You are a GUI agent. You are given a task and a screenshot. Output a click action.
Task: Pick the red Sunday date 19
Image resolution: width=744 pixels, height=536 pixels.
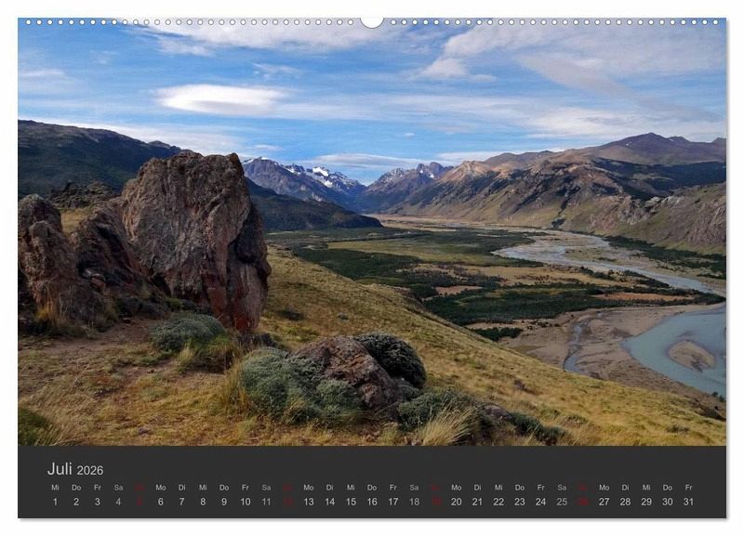point(435,502)
